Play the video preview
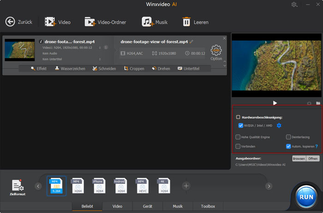 point(275,103)
